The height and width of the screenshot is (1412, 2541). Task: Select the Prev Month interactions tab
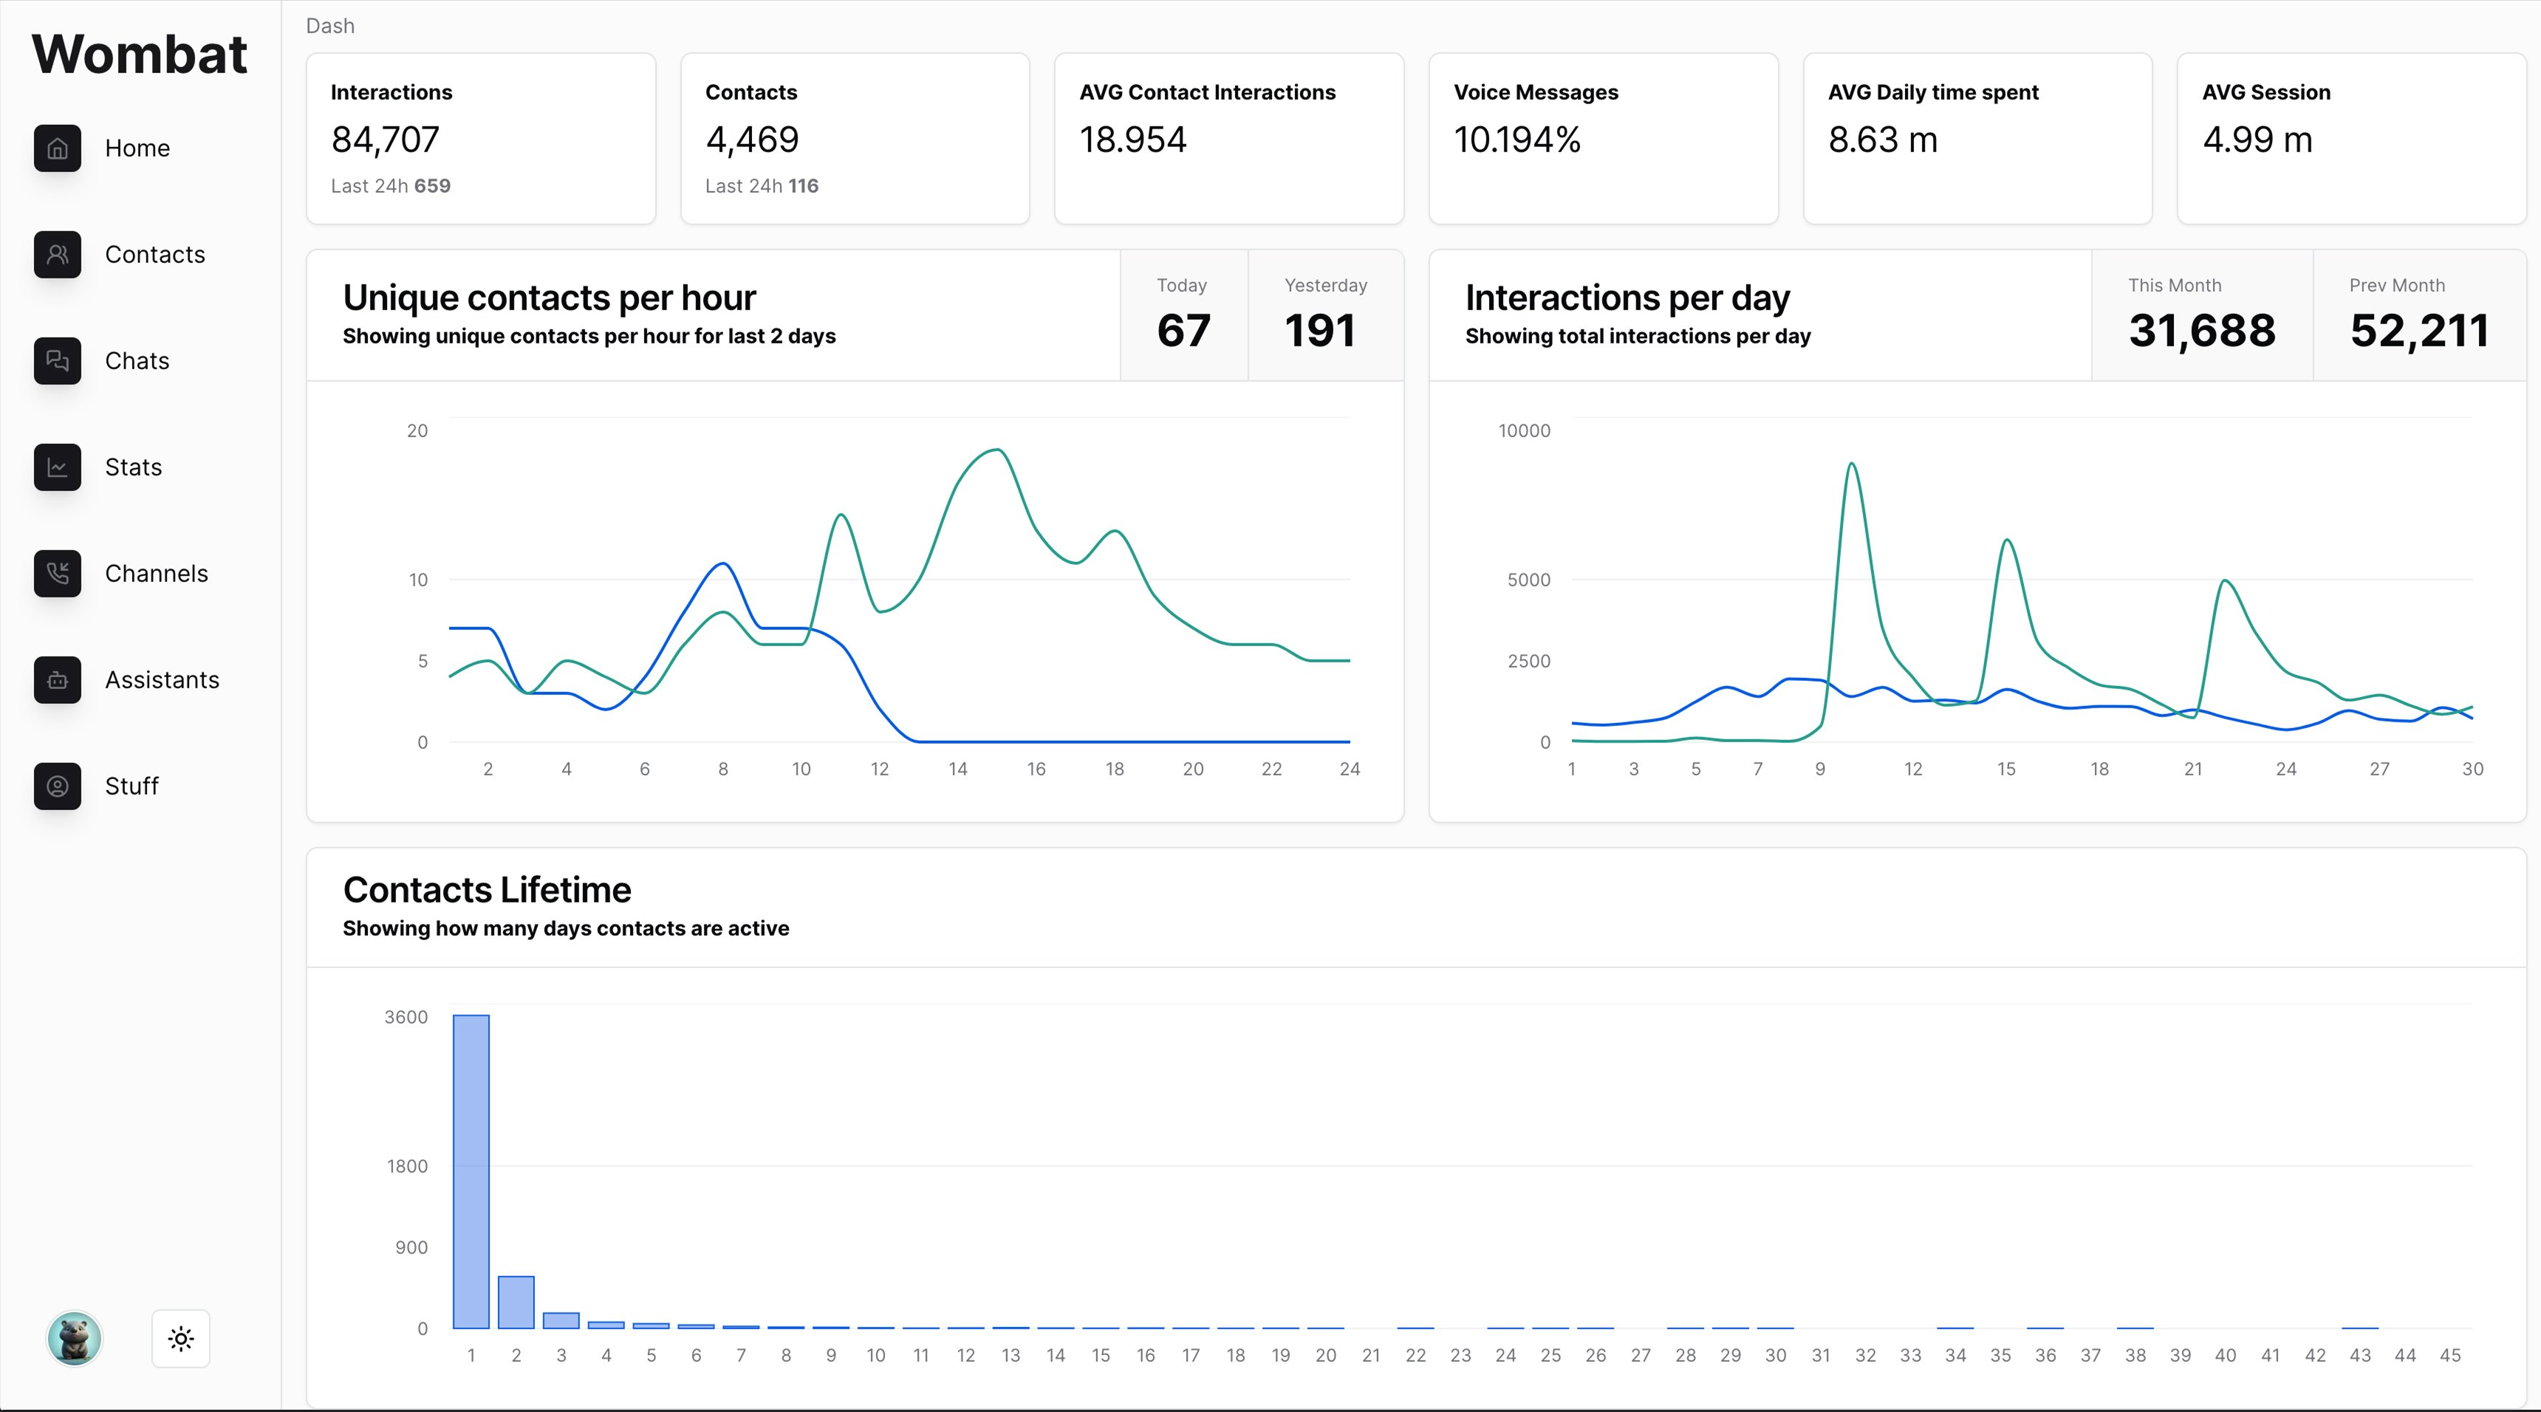[x=2418, y=315]
